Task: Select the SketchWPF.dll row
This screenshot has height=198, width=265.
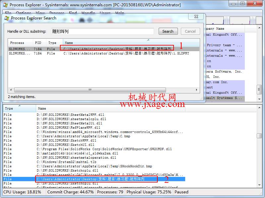Action: pos(94,141)
